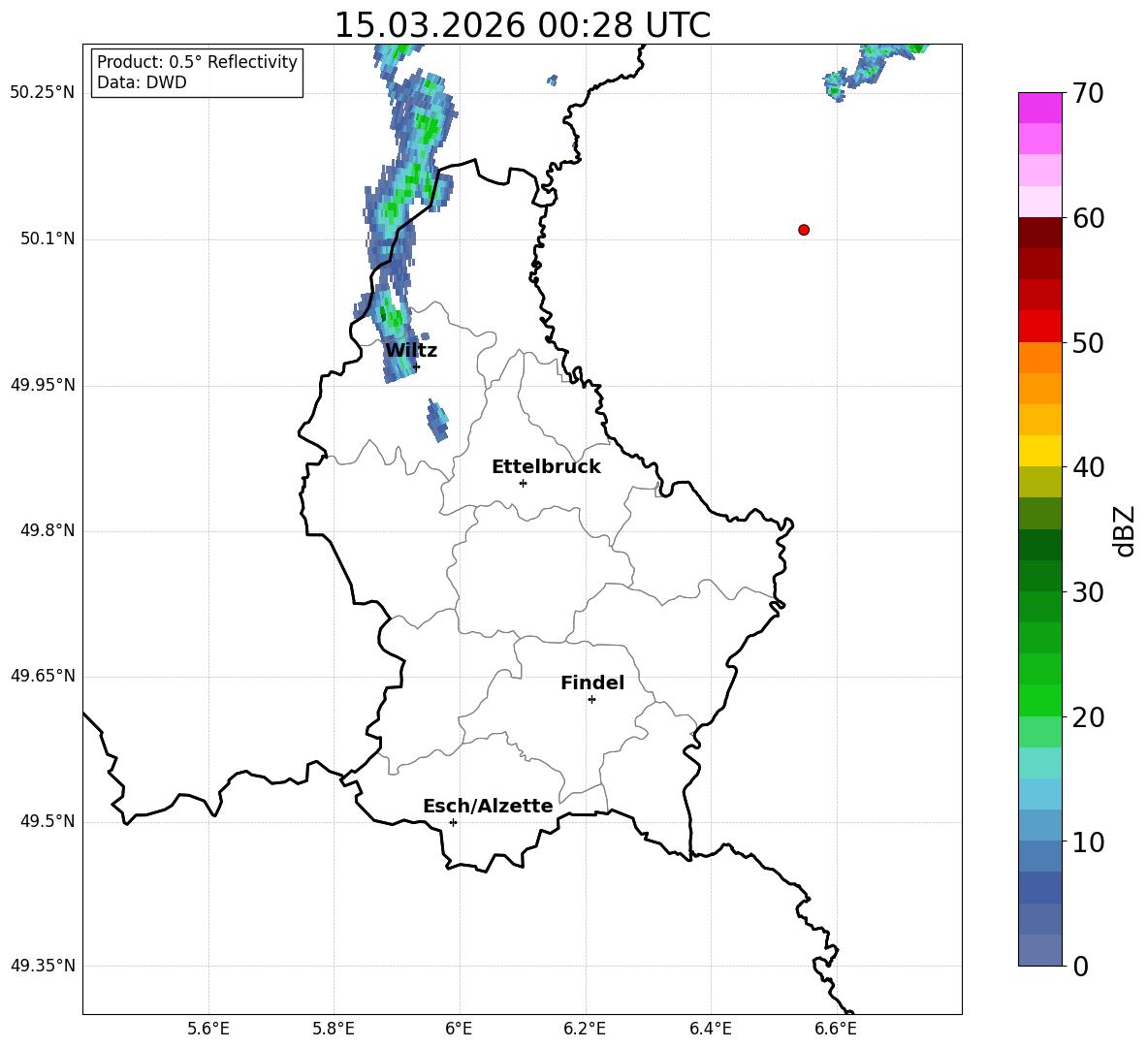Click the Wiltz city label
The image size is (1148, 1048).
pyautogui.click(x=411, y=351)
